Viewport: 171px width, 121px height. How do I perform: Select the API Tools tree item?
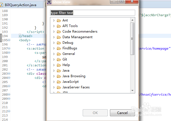(70, 26)
